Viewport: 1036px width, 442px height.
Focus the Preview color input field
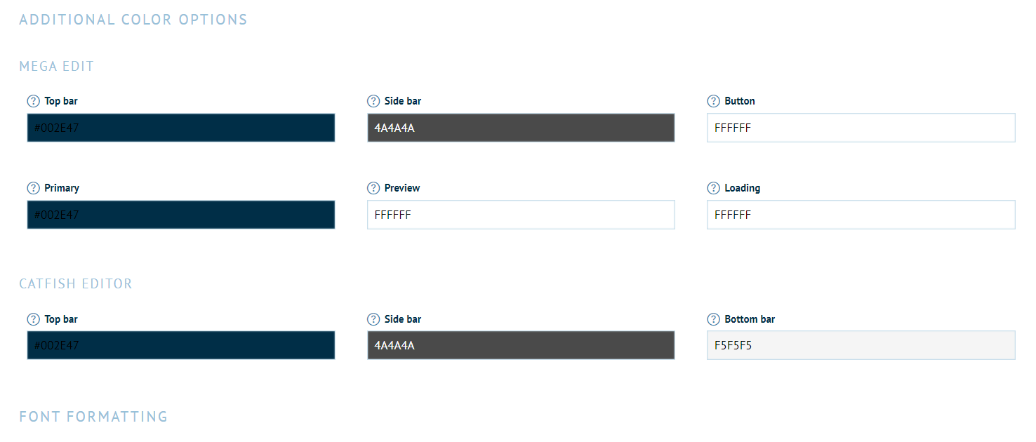[521, 215]
